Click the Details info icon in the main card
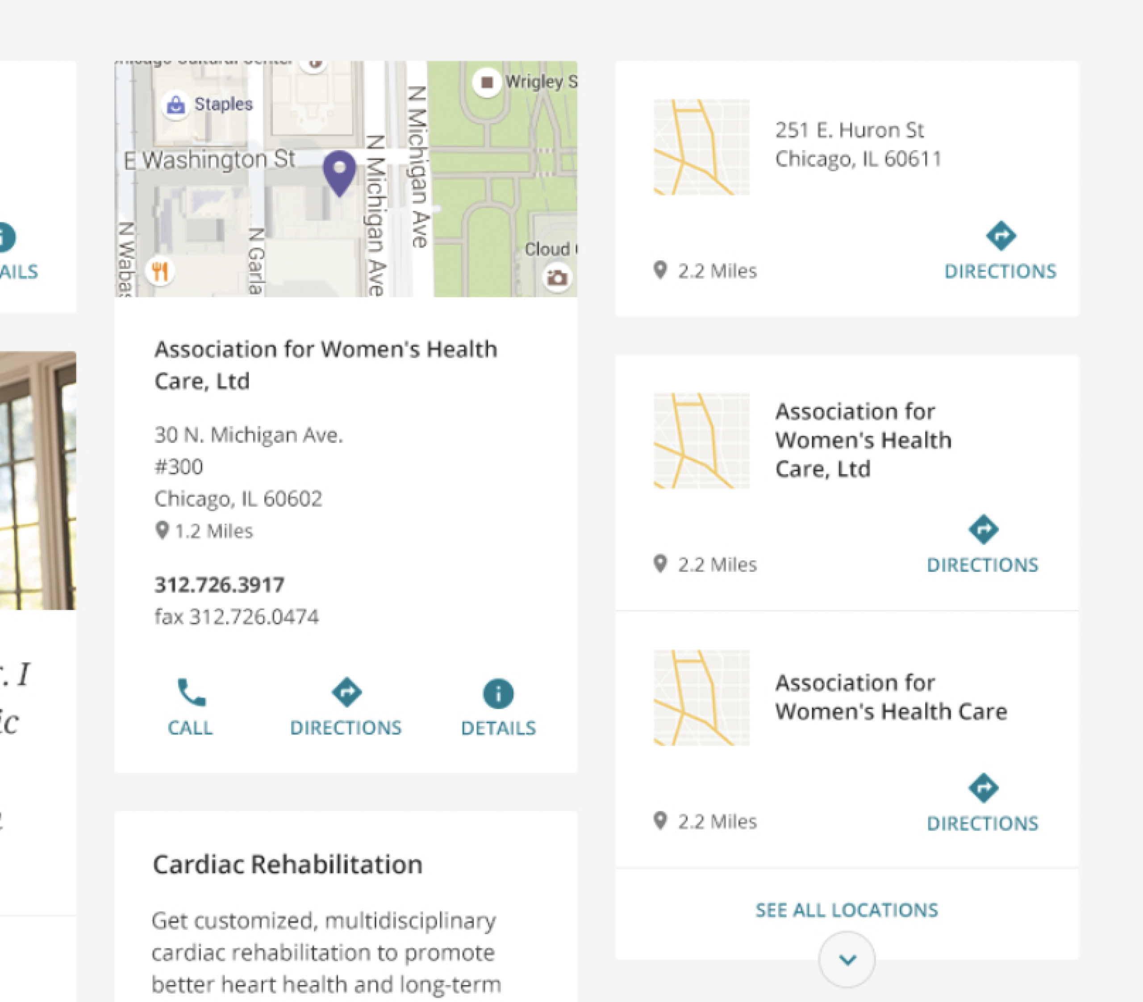This screenshot has height=1002, width=1143. point(498,693)
